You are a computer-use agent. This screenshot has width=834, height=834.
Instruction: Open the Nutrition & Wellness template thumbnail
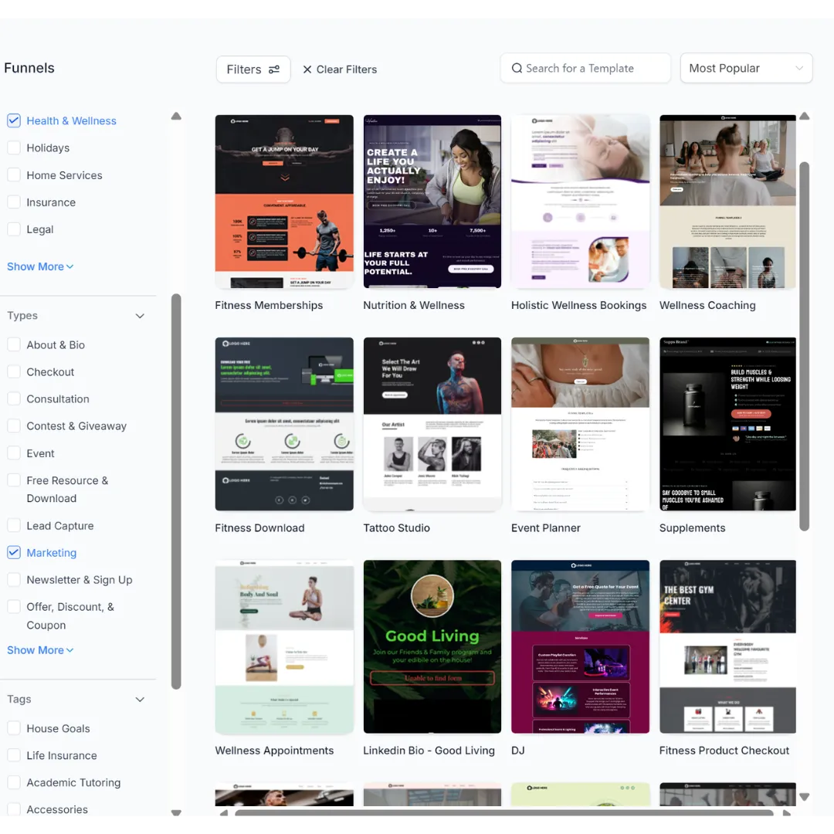pyautogui.click(x=432, y=202)
